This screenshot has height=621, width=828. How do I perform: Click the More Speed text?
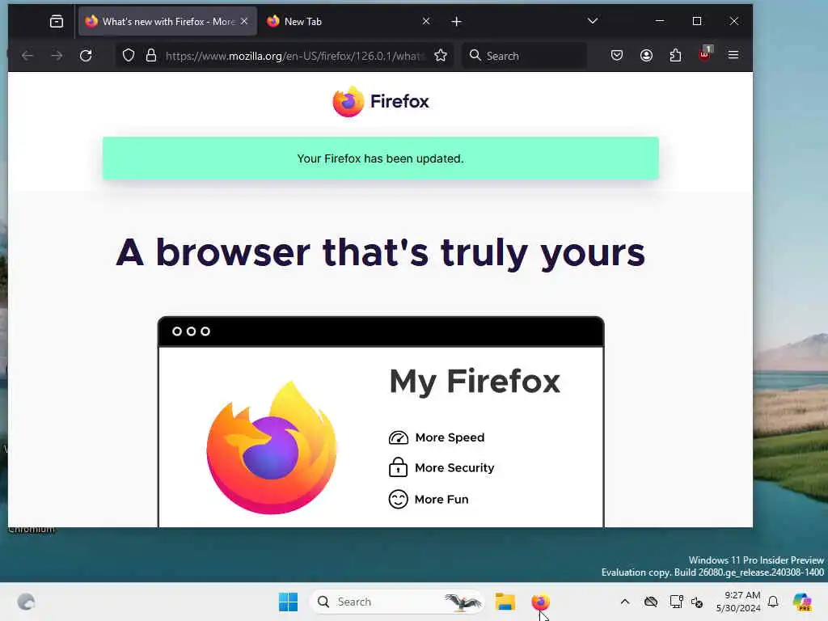[450, 437]
